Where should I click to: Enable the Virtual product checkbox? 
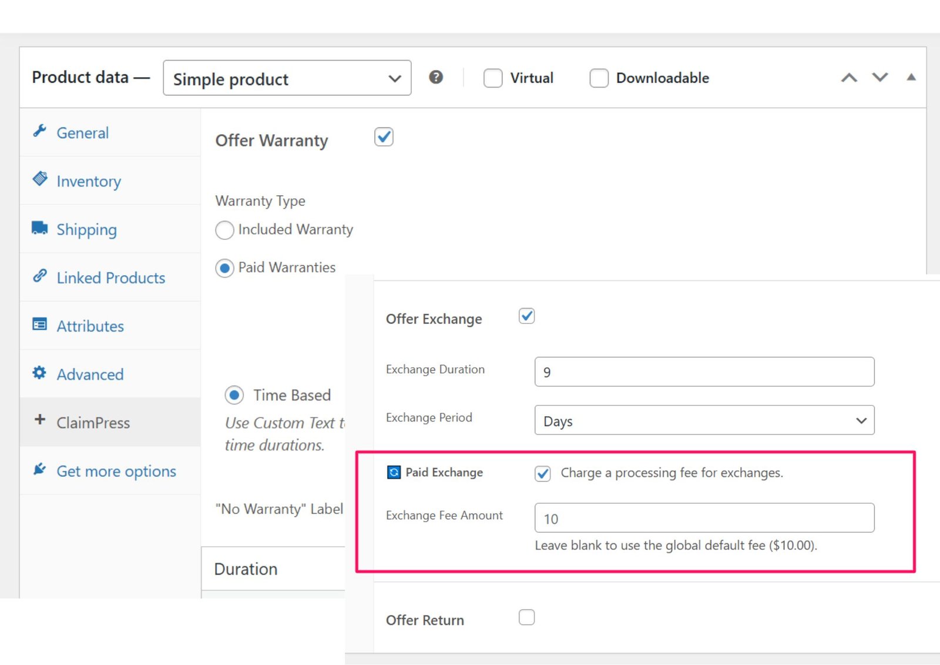pos(492,78)
